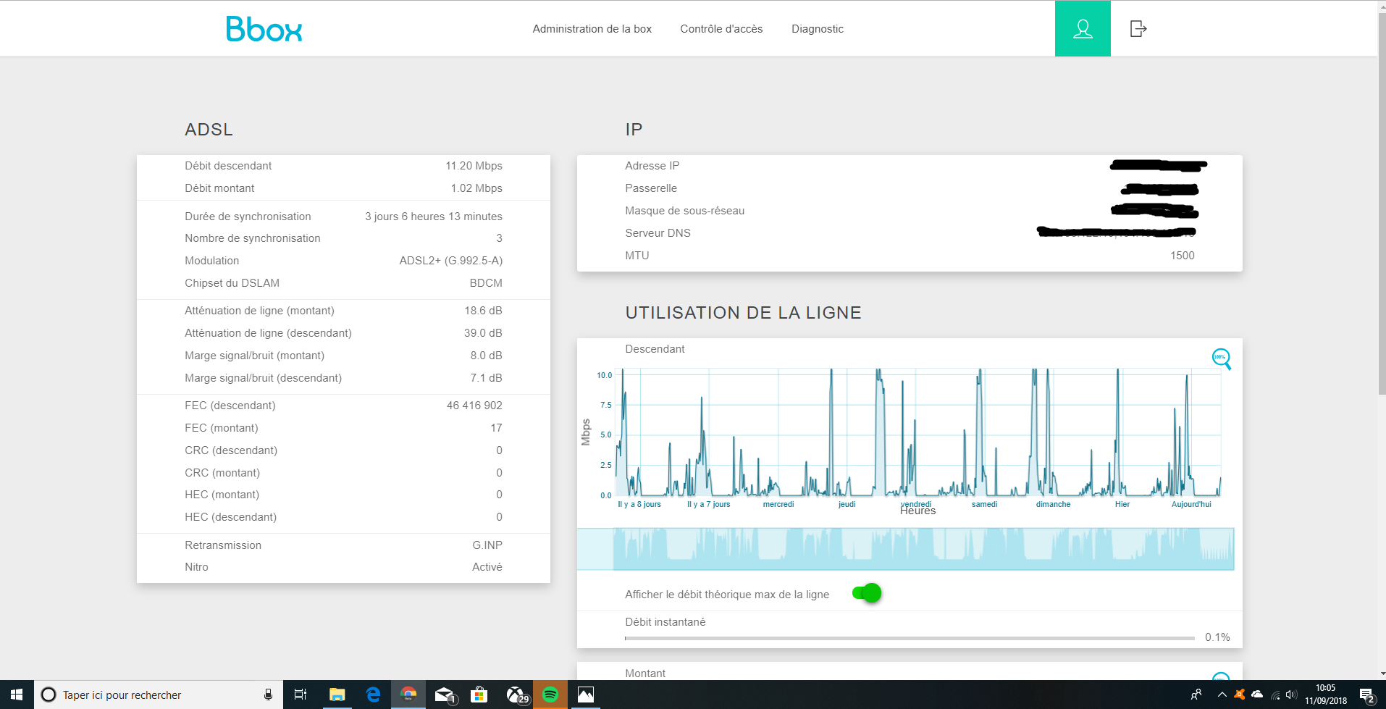This screenshot has height=709, width=1386.
Task: Click the Montant section label
Action: click(645, 674)
